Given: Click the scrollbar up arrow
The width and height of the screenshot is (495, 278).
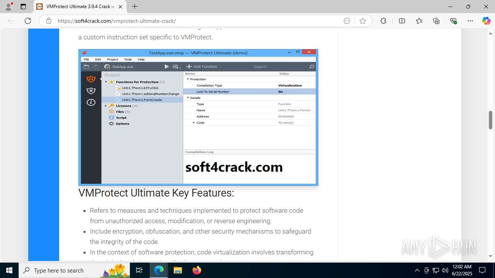Looking at the screenshot, I should pos(490,33).
